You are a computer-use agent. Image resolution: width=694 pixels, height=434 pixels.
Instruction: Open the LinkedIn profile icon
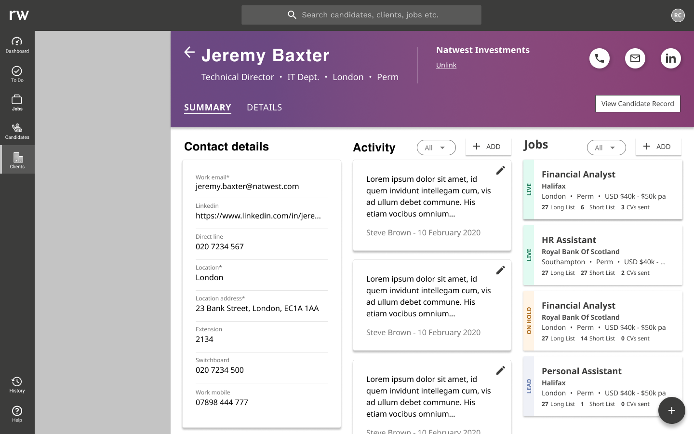pyautogui.click(x=670, y=58)
